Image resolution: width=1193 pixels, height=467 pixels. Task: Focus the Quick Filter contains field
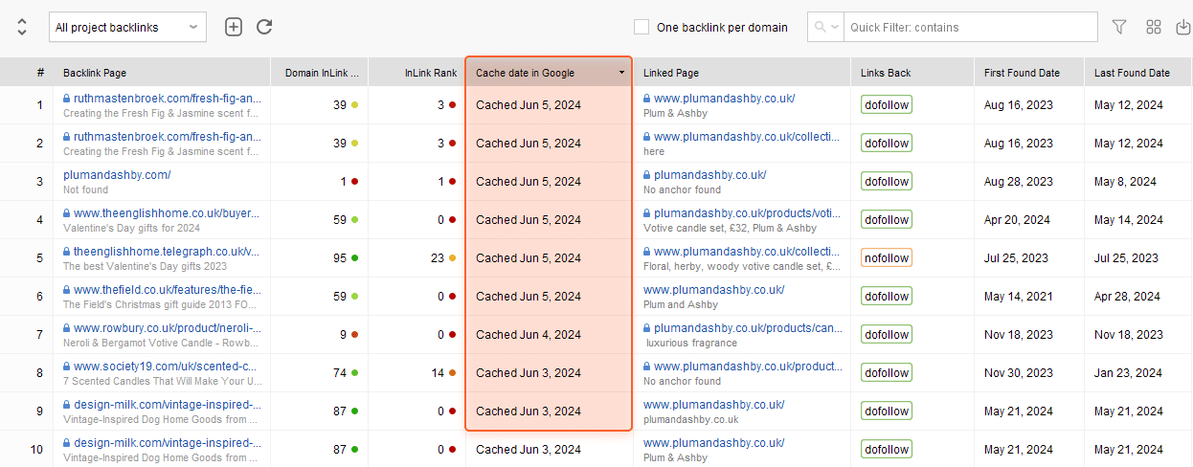point(971,27)
